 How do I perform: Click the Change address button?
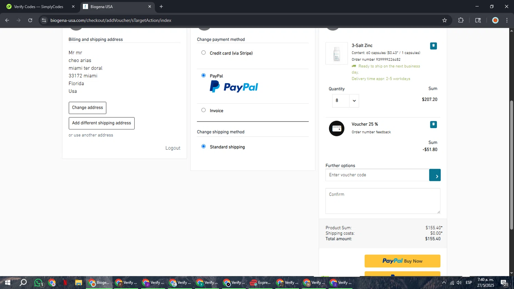coord(87,108)
